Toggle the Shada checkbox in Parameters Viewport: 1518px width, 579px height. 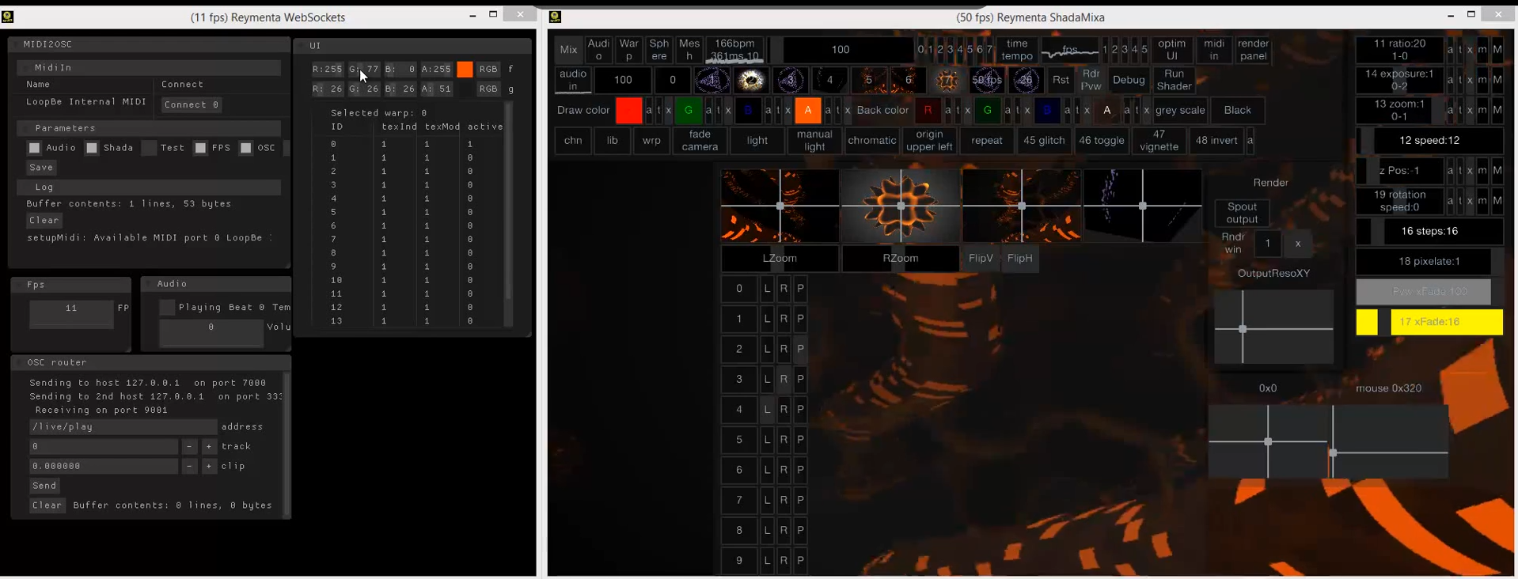pyautogui.click(x=92, y=148)
